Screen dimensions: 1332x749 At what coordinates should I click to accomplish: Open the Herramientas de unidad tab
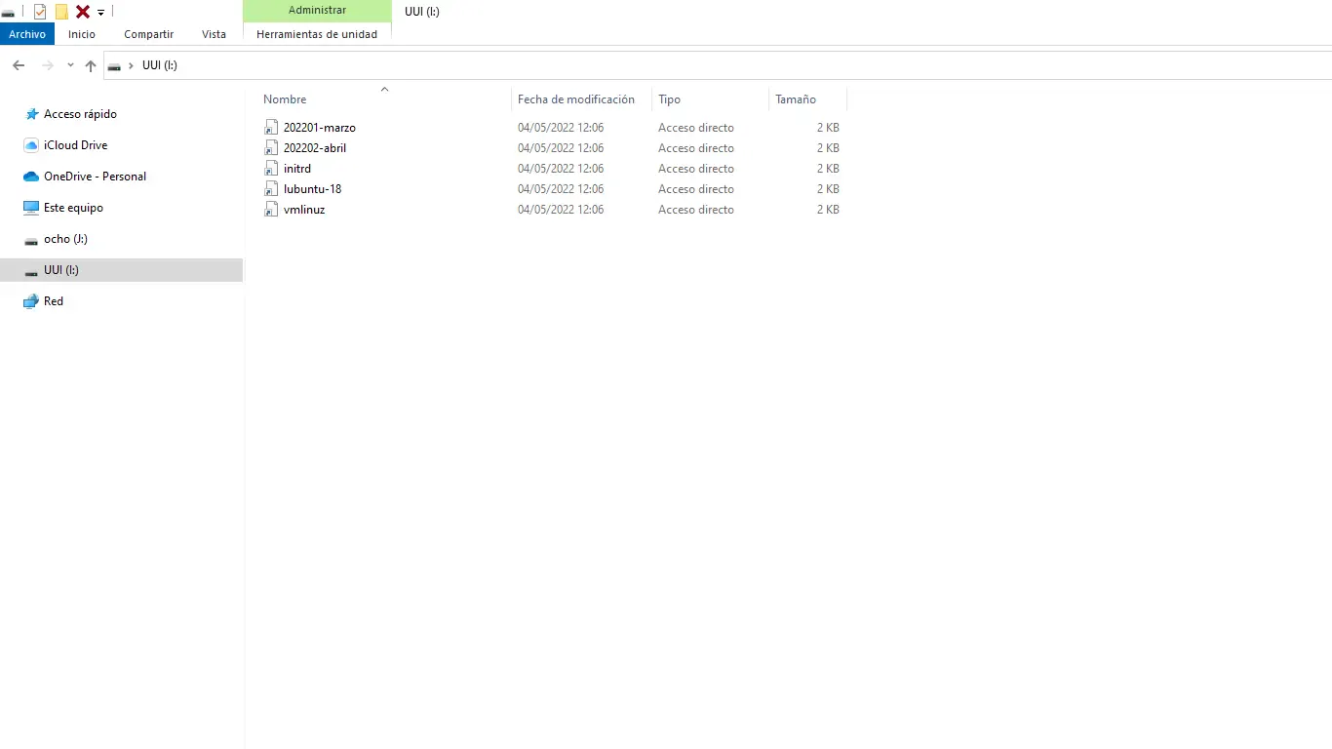coord(317,34)
